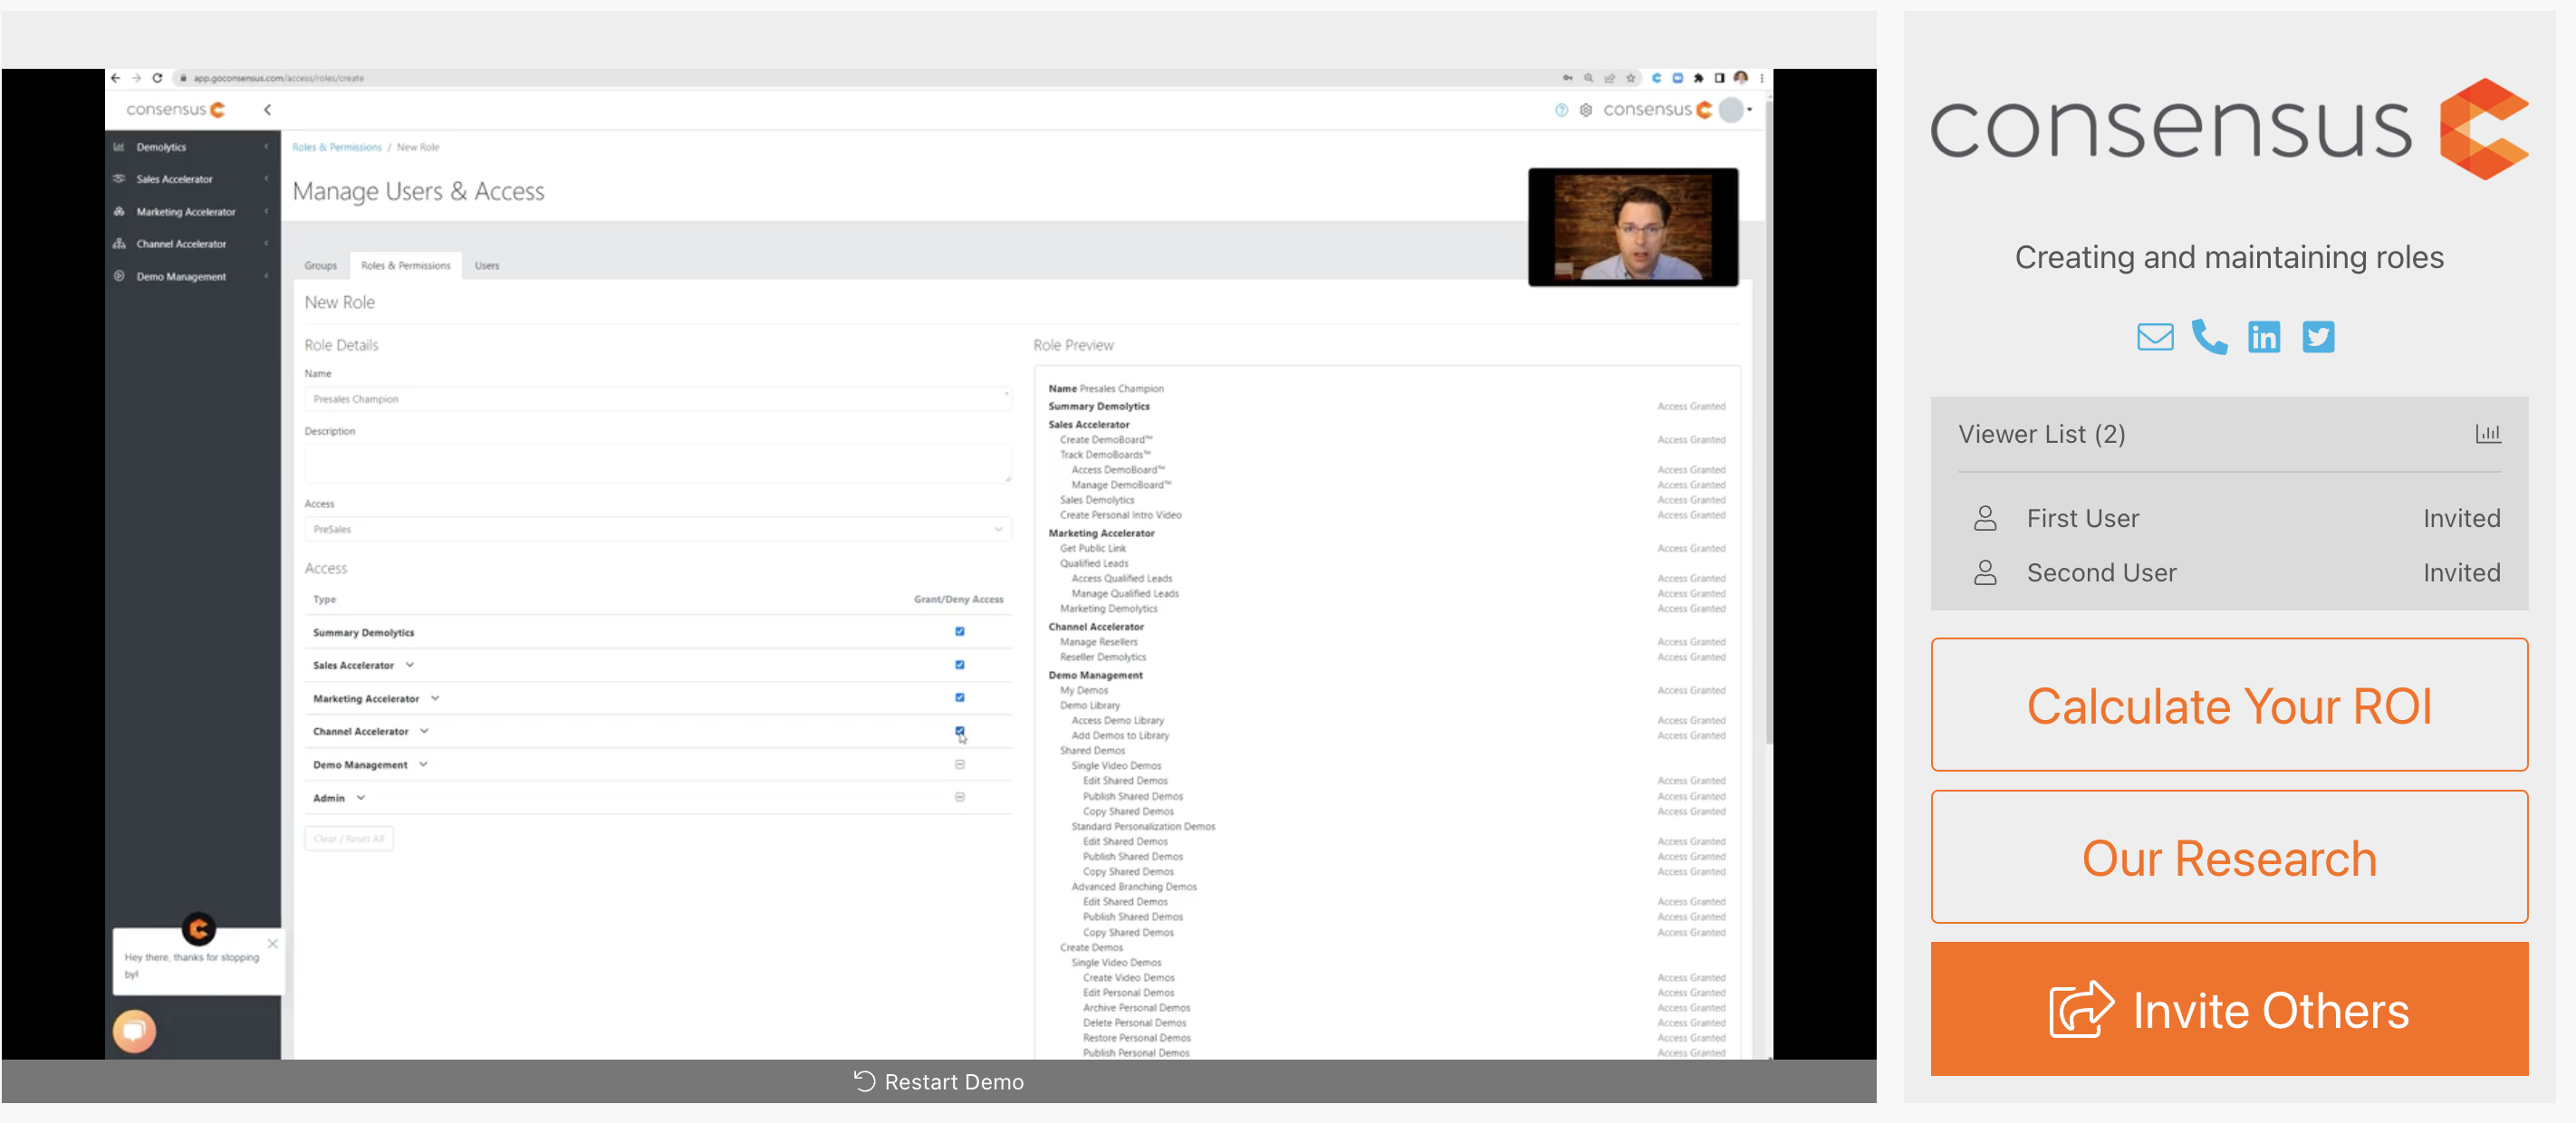Viewport: 2576px width, 1123px height.
Task: Click the Description text area
Action: point(657,464)
